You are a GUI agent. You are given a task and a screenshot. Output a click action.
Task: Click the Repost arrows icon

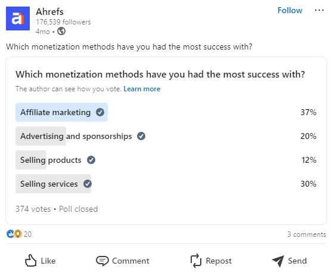coord(195,261)
